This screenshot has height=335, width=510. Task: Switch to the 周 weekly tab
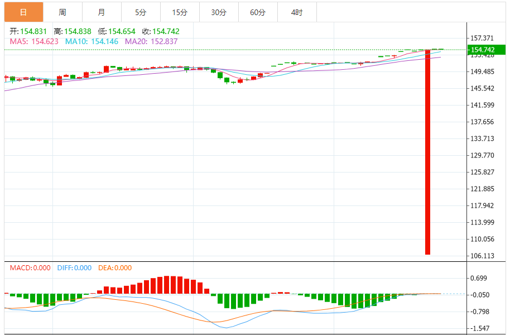coord(62,12)
